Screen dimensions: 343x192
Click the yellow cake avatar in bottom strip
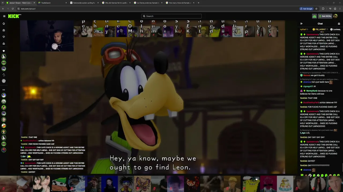pyautogui.click(x=285, y=183)
